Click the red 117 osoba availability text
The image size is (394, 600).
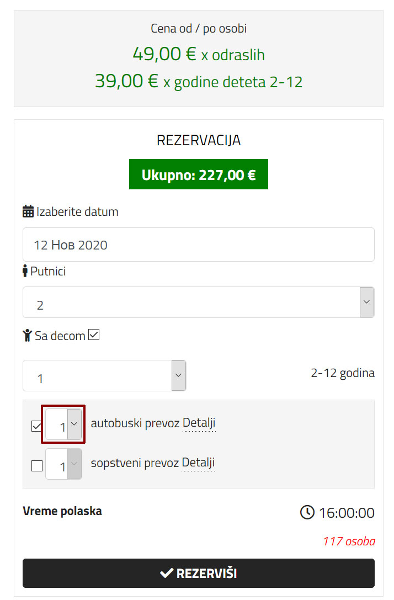pos(349,541)
